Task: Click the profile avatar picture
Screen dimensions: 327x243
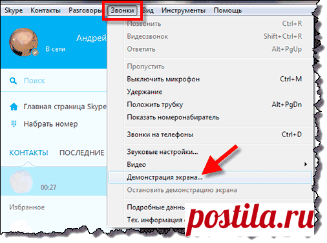Action: click(24, 42)
